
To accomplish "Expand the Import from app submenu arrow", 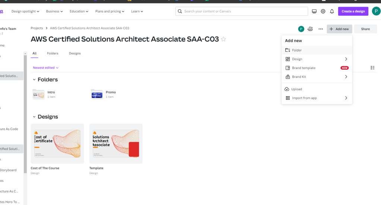I will click(x=346, y=98).
